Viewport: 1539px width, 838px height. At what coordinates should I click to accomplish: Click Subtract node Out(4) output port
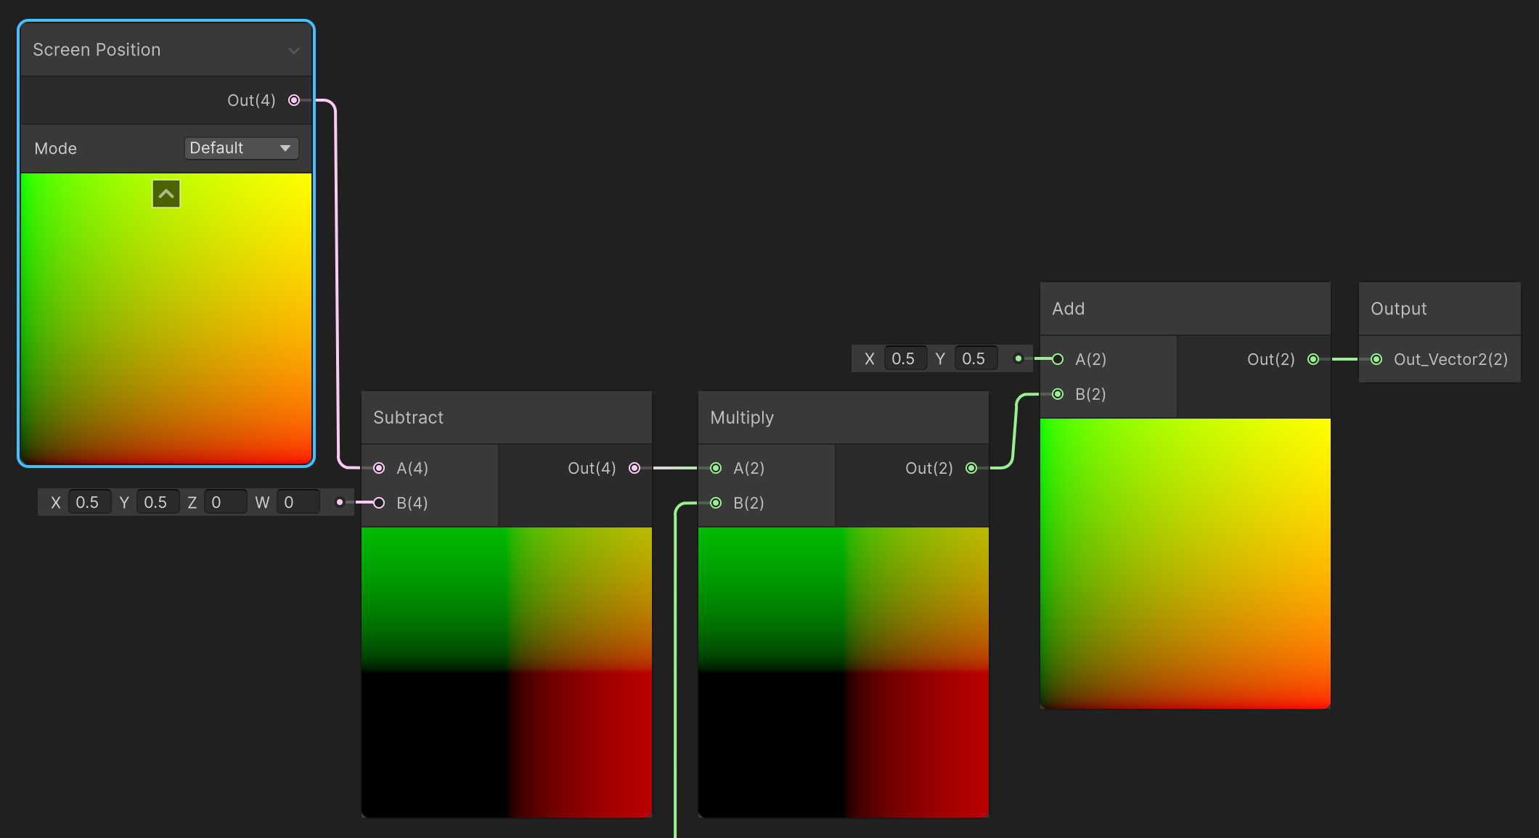634,468
